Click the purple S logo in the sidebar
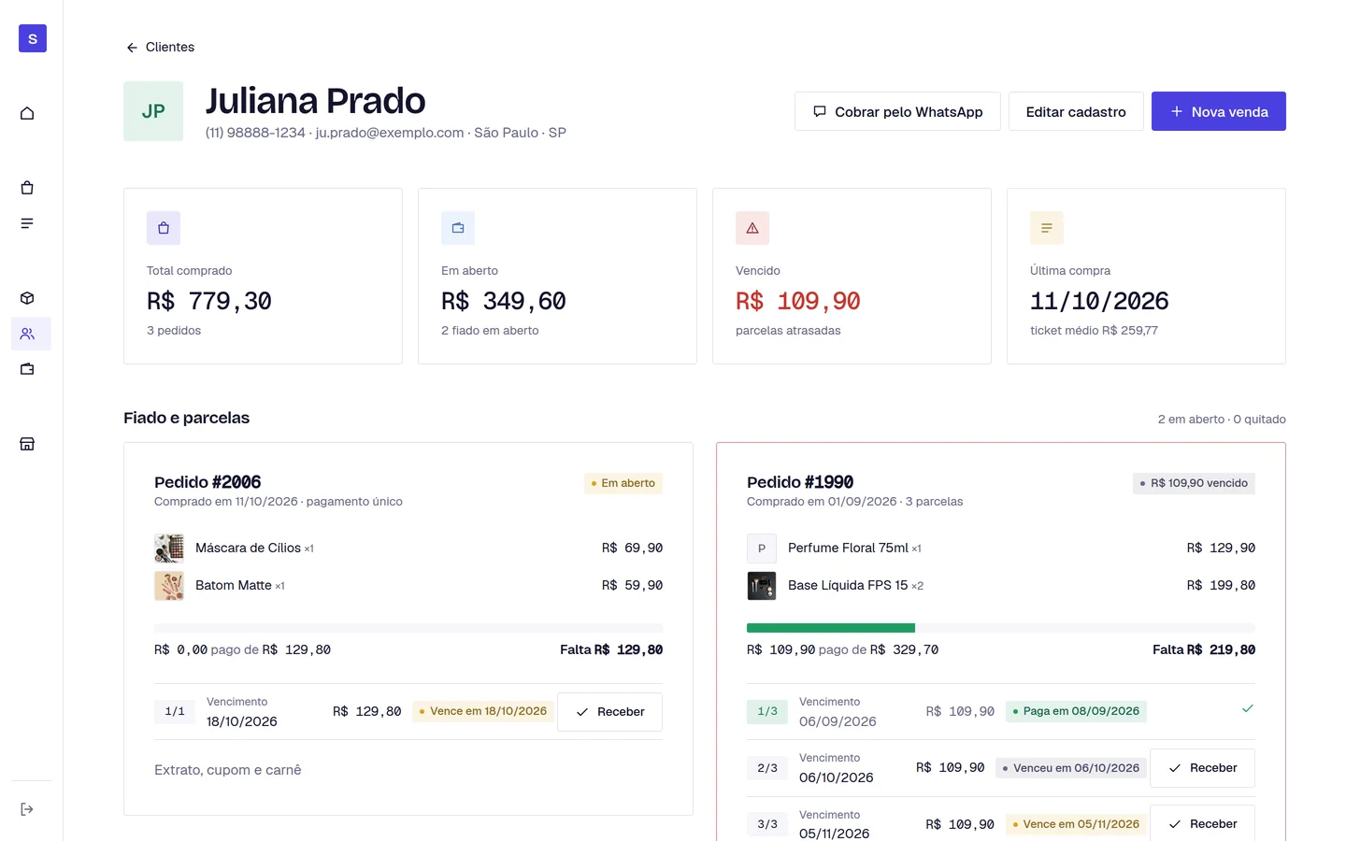Viewport: 1346px width, 841px height. tap(33, 38)
